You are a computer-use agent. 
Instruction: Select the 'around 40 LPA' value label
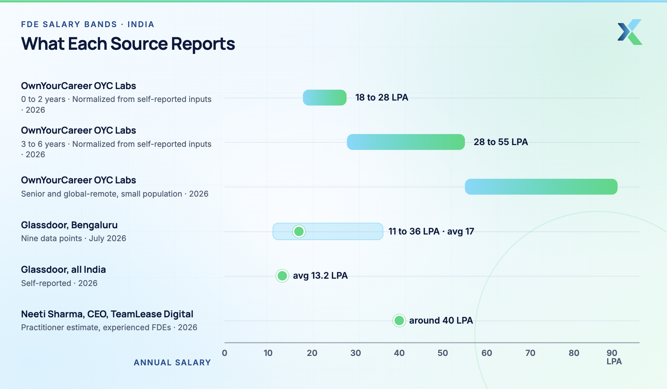click(441, 320)
